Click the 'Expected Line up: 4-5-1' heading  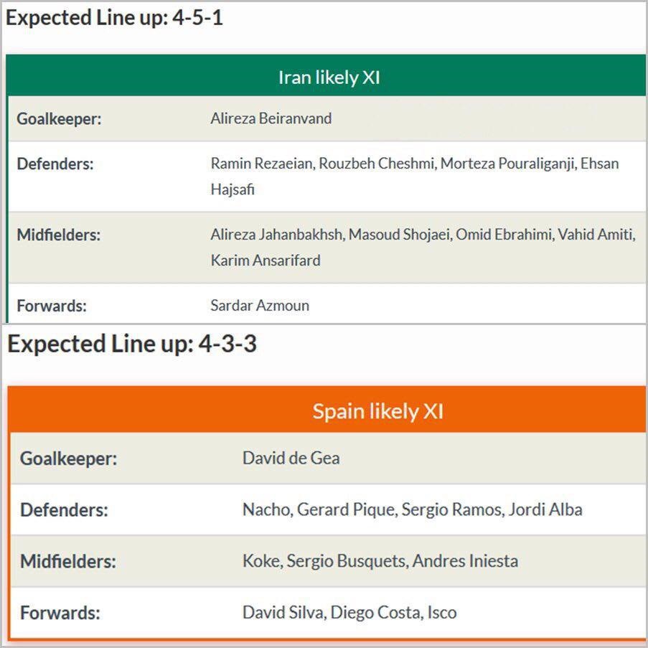(115, 19)
